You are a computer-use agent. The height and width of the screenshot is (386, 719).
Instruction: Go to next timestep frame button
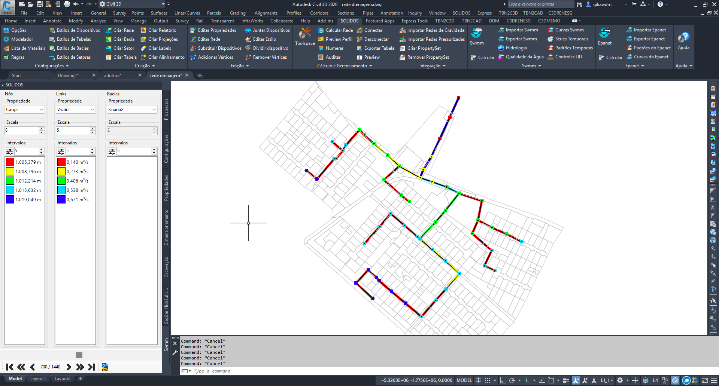69,367
